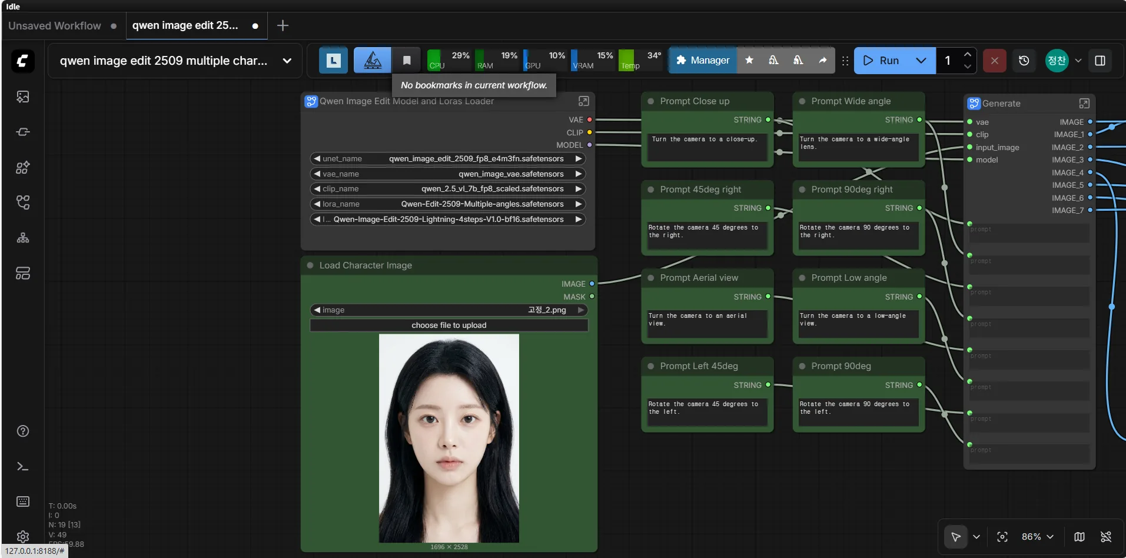This screenshot has width=1126, height=558.
Task: Open the workflow name dropdown chevron
Action: click(288, 61)
